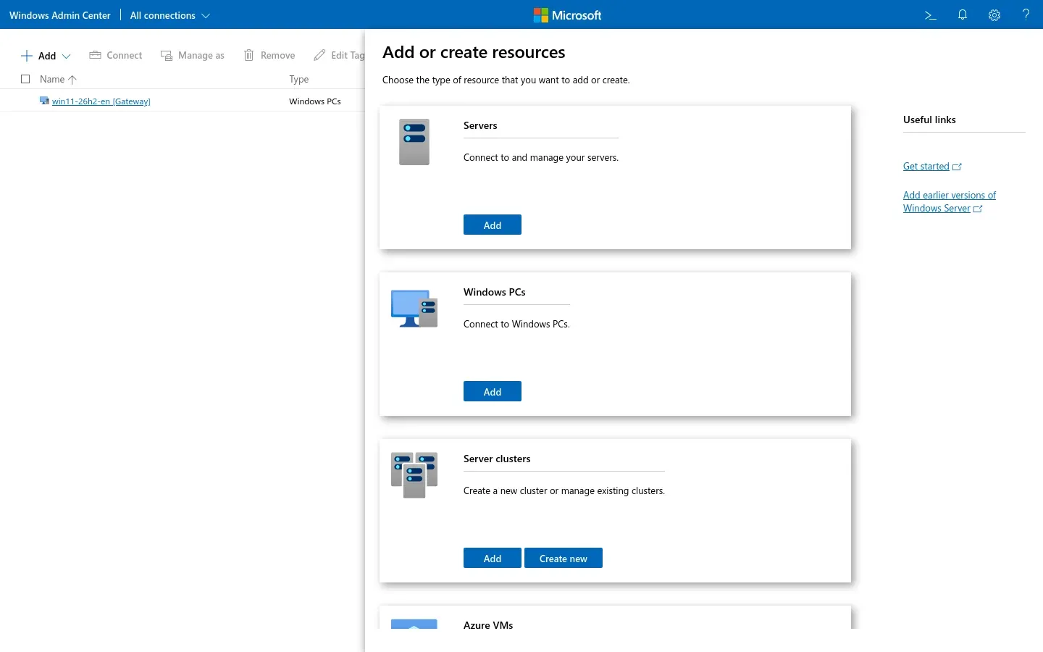
Task: Click the plus icon beside Add
Action: tap(27, 56)
